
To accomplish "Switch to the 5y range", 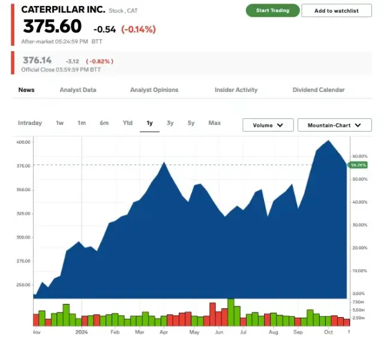I will (x=191, y=123).
